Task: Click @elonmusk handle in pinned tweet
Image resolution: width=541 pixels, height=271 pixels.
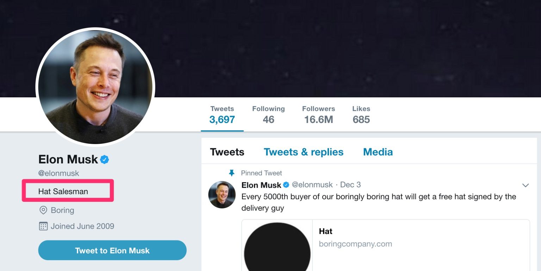Action: pos(312,185)
